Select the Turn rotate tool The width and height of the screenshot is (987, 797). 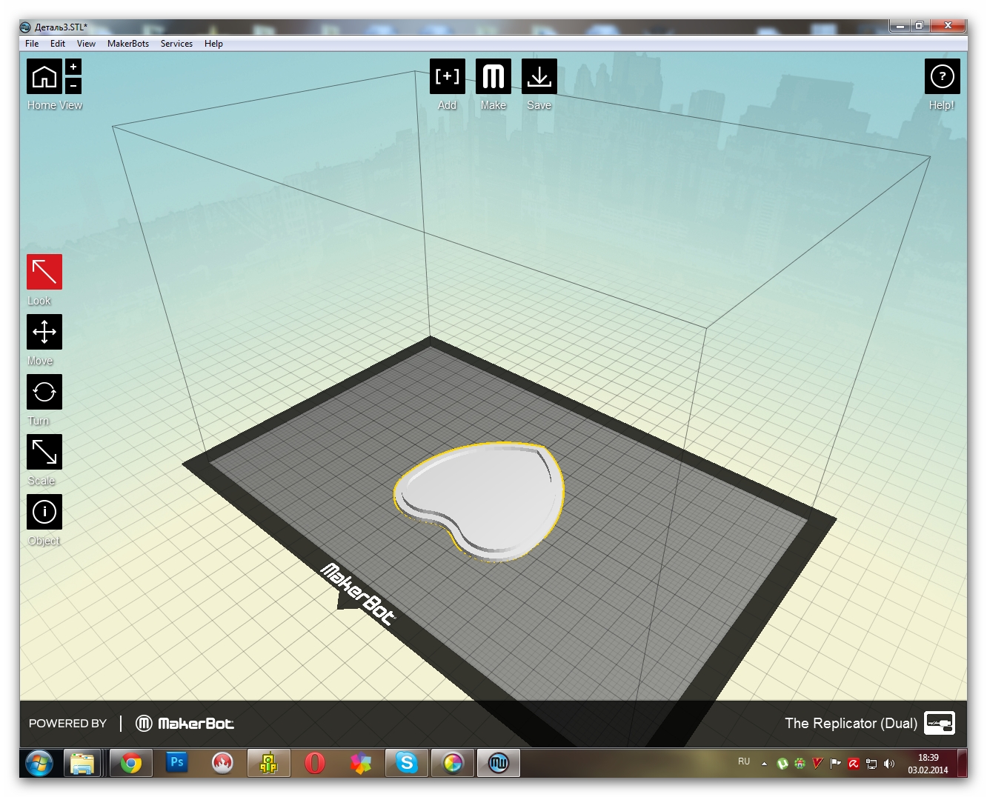pyautogui.click(x=44, y=392)
